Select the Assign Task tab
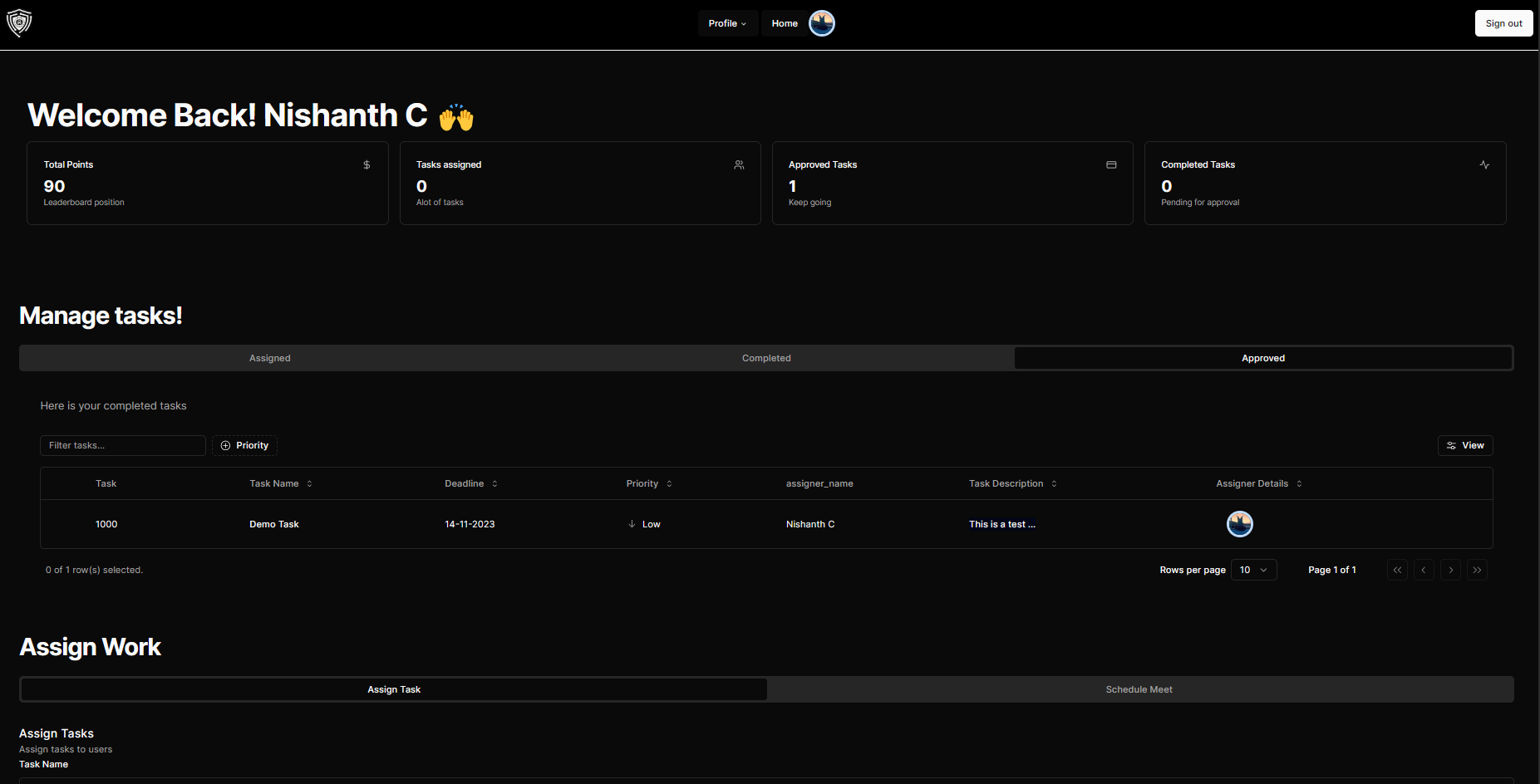This screenshot has height=784, width=1540. point(394,689)
